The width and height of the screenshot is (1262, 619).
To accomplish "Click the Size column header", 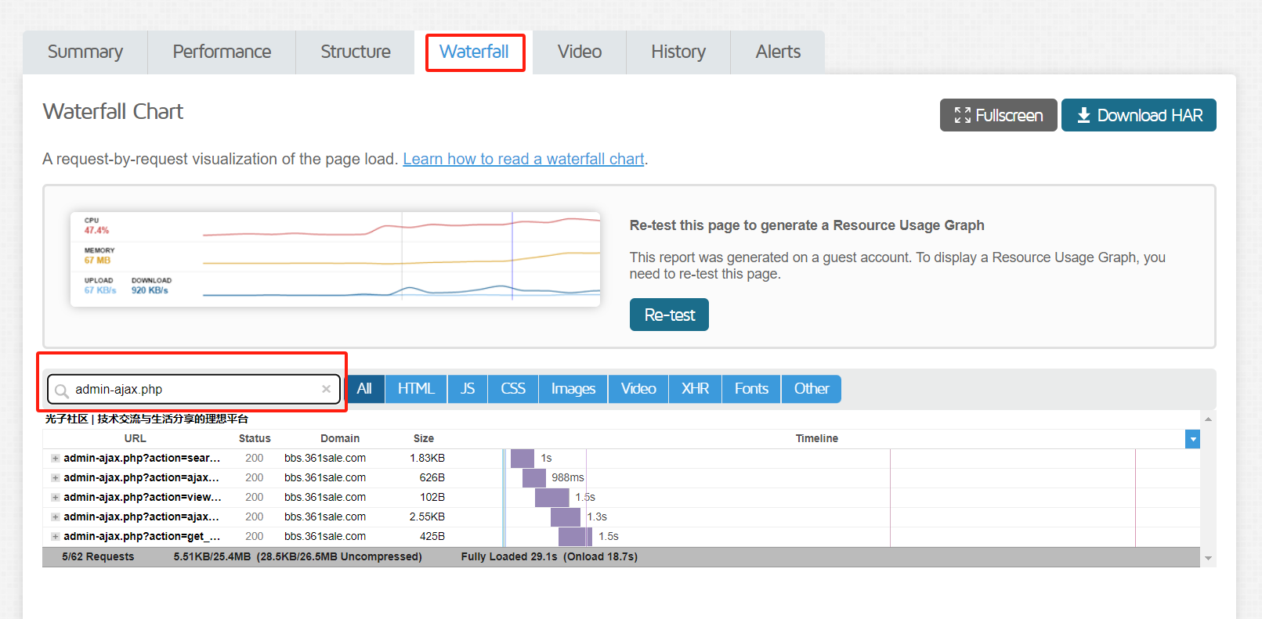I will coord(424,438).
